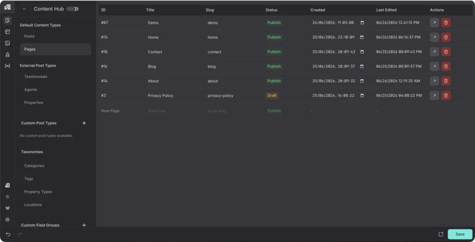
Task: Open the settings gear icon
Action: point(7,220)
